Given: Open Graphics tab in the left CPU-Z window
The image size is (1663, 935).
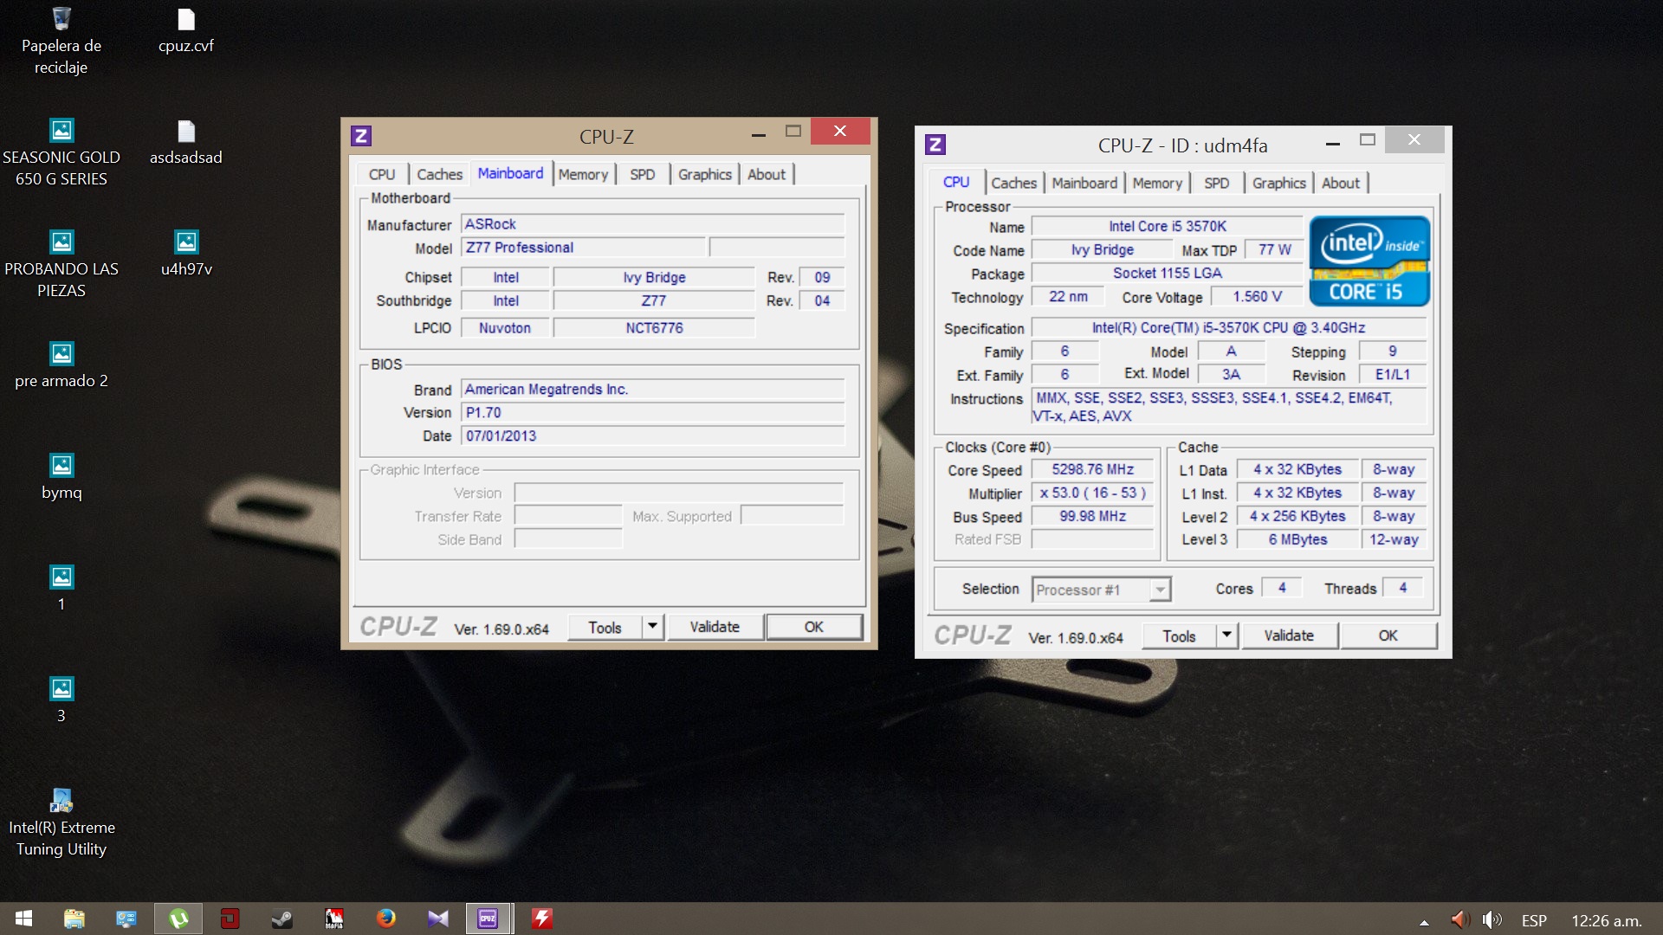Looking at the screenshot, I should pos(704,174).
